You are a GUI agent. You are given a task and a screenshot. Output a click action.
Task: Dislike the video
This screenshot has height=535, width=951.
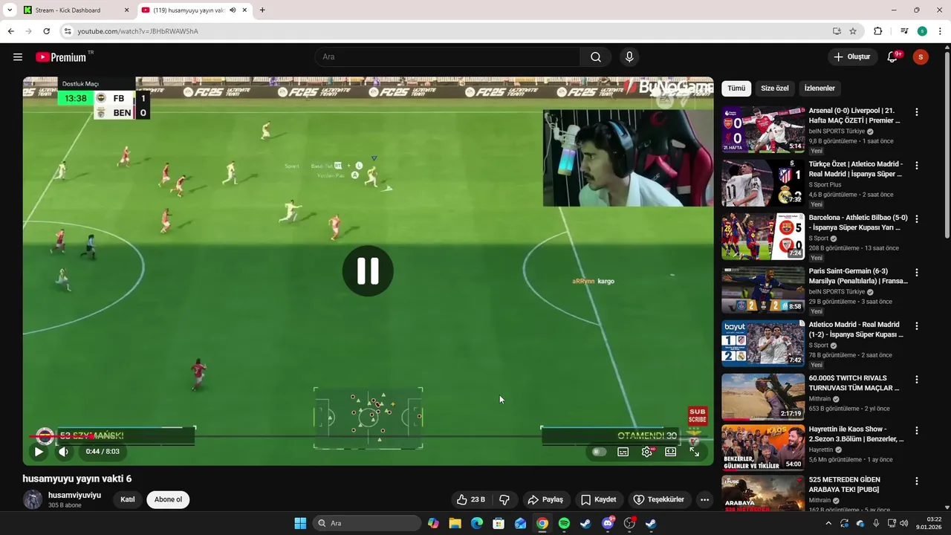504,499
